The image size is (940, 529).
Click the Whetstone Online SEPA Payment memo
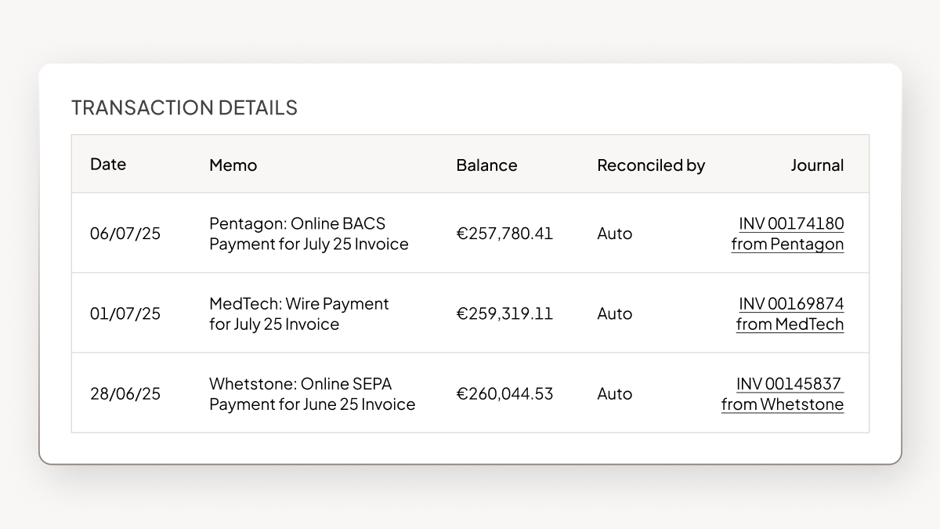(x=312, y=393)
